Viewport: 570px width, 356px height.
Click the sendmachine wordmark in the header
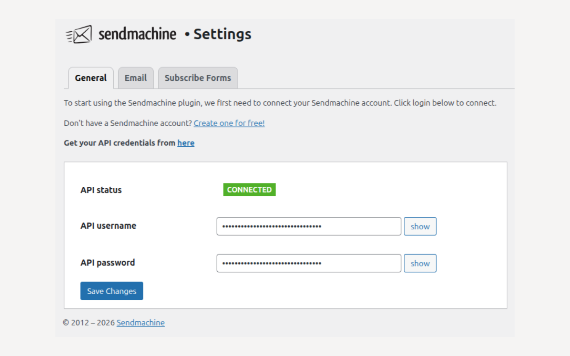pos(137,34)
